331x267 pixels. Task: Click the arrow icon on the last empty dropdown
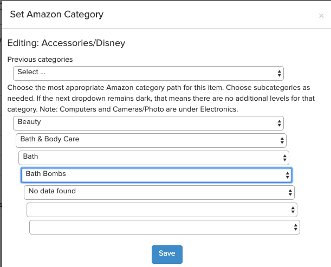click(295, 227)
